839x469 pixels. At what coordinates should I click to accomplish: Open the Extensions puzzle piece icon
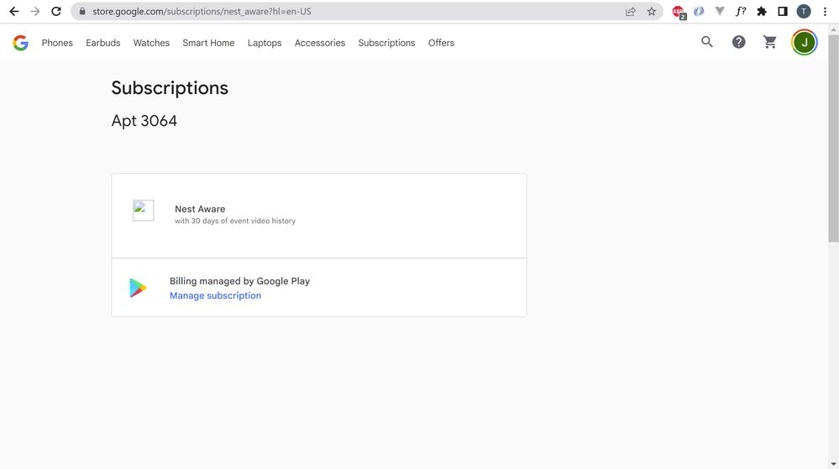[x=762, y=12]
